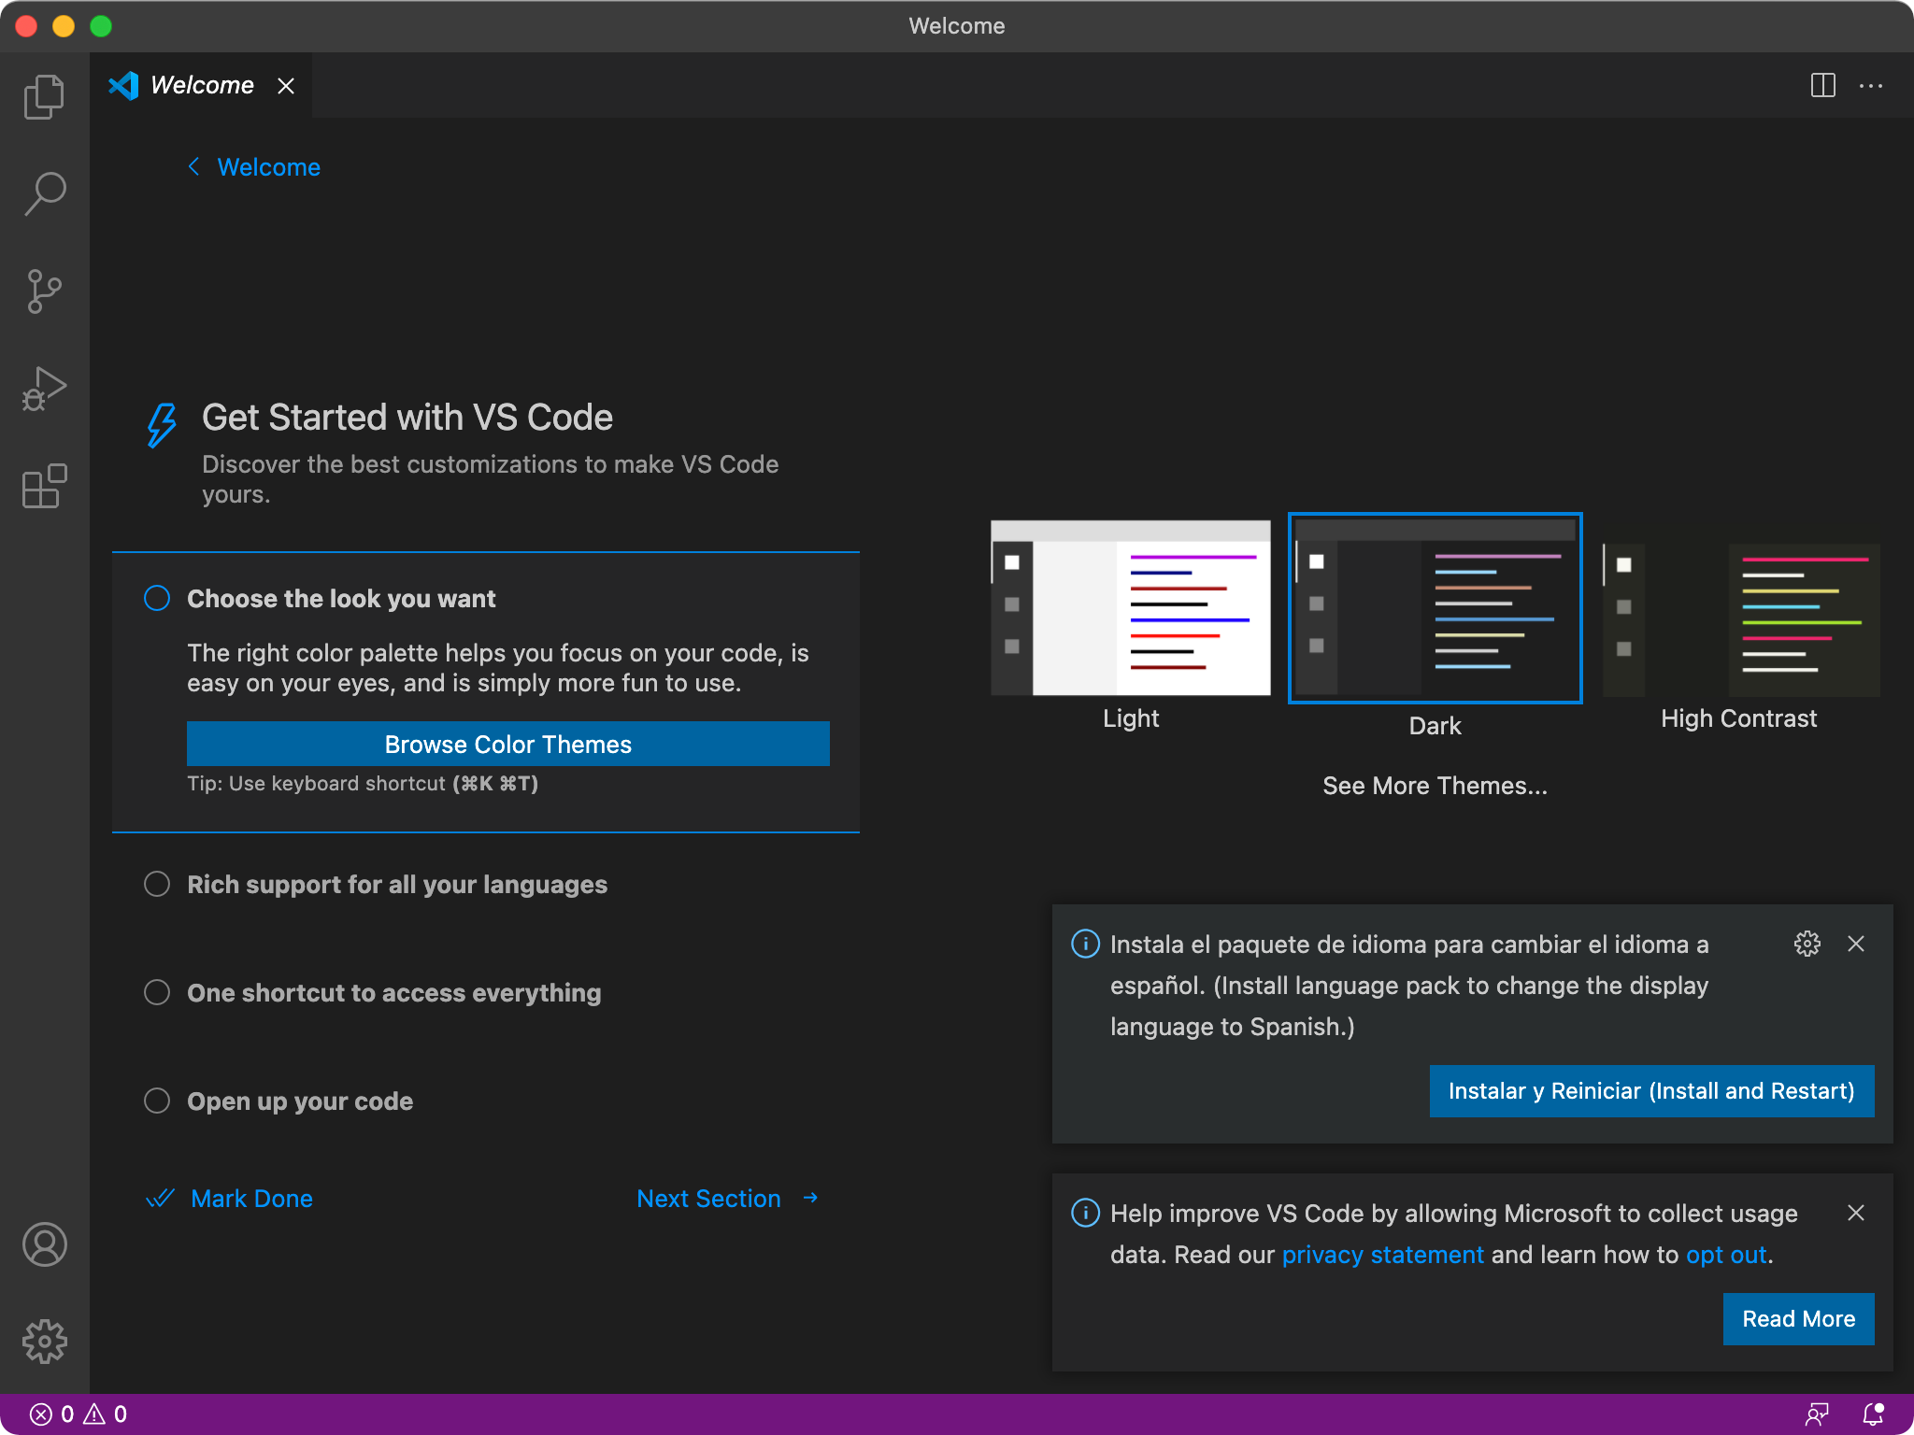1914x1435 pixels.
Task: Click the split editor icon
Action: (x=1821, y=85)
